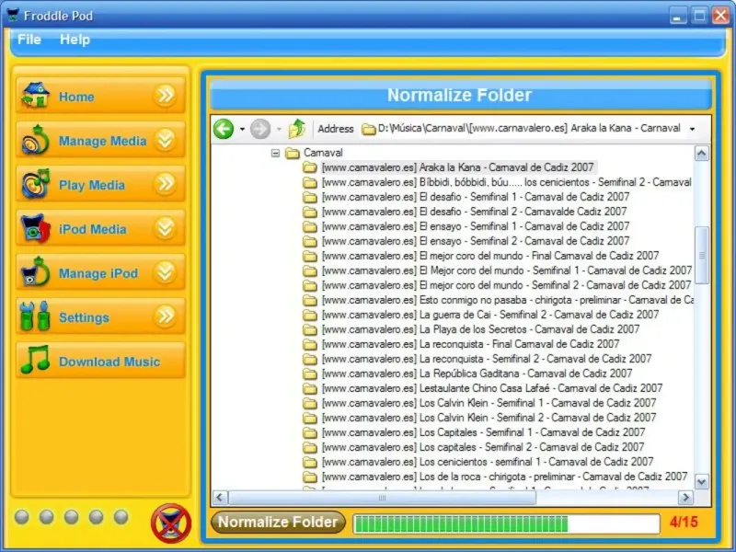Click the Carnaval root folder icon
736x552 pixels.
click(x=293, y=153)
